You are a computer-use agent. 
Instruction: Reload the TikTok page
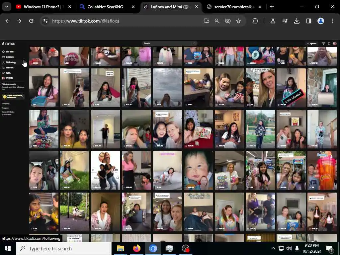pos(31,21)
